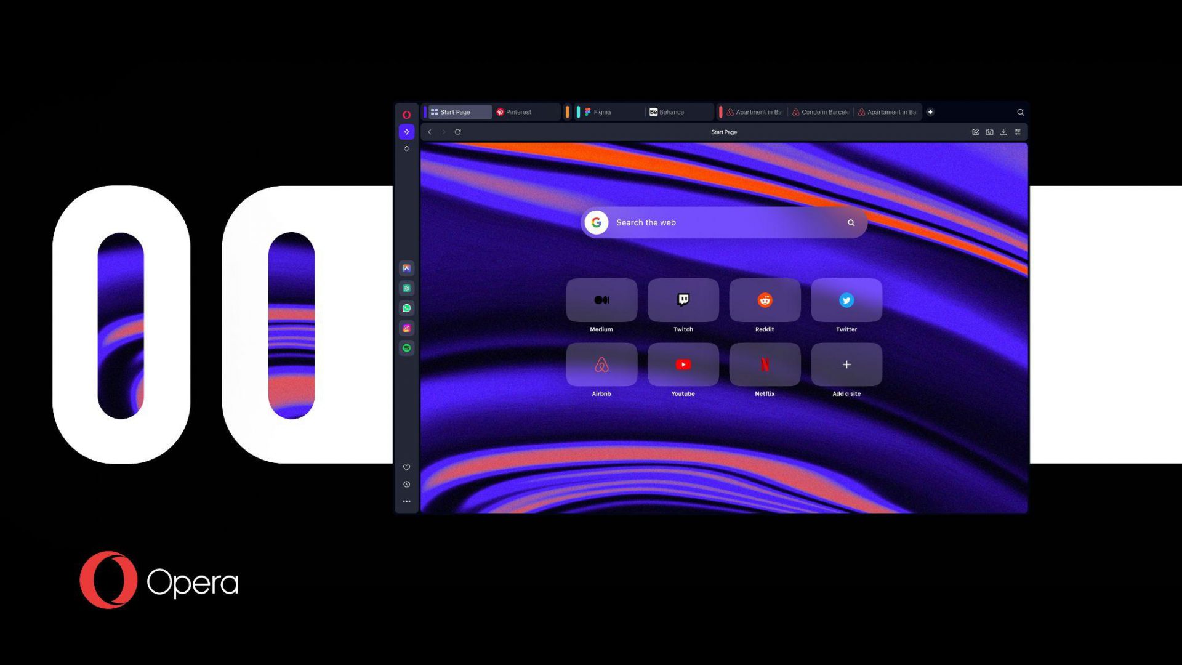The width and height of the screenshot is (1182, 665).
Task: Open the Netflix speed dial tile
Action: (765, 365)
